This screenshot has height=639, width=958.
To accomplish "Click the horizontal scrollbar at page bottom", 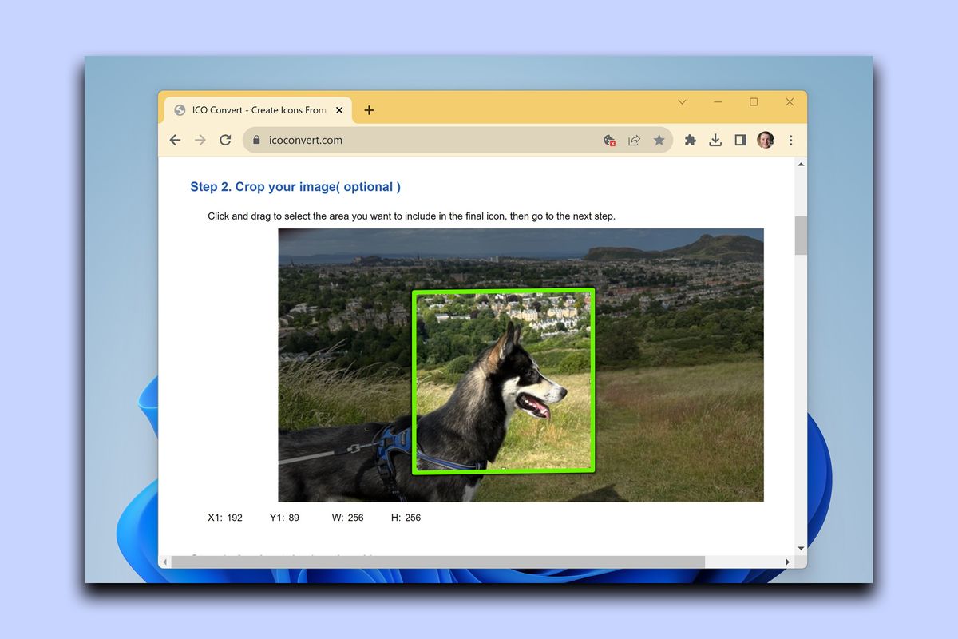I will pyautogui.click(x=479, y=562).
